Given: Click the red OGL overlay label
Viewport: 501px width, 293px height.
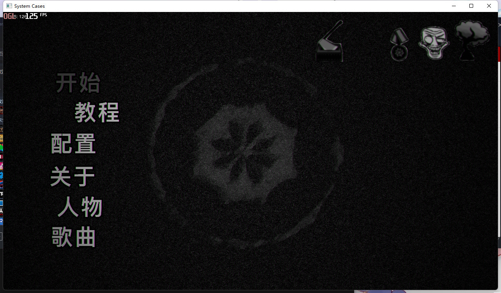Looking at the screenshot, I should click(x=8, y=16).
